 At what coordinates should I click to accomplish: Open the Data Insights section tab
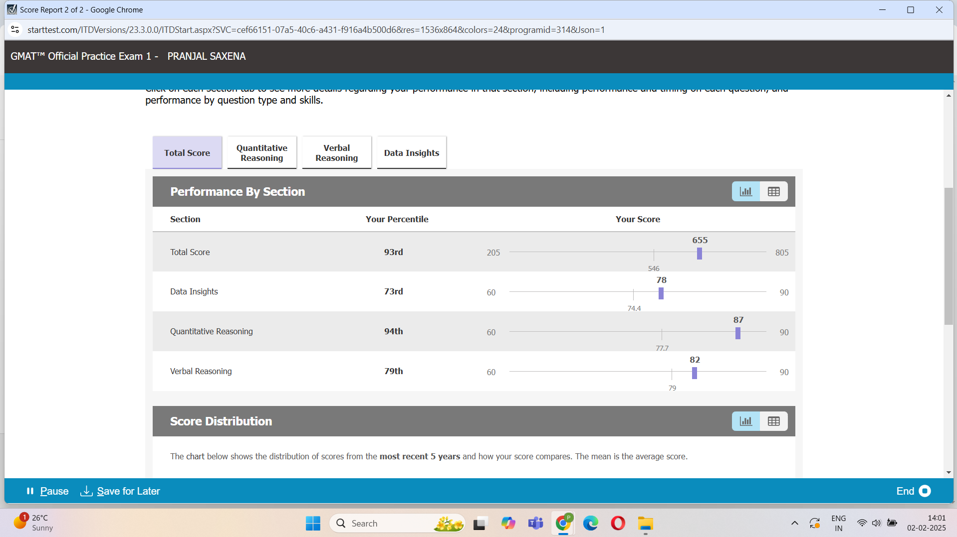[x=411, y=152]
